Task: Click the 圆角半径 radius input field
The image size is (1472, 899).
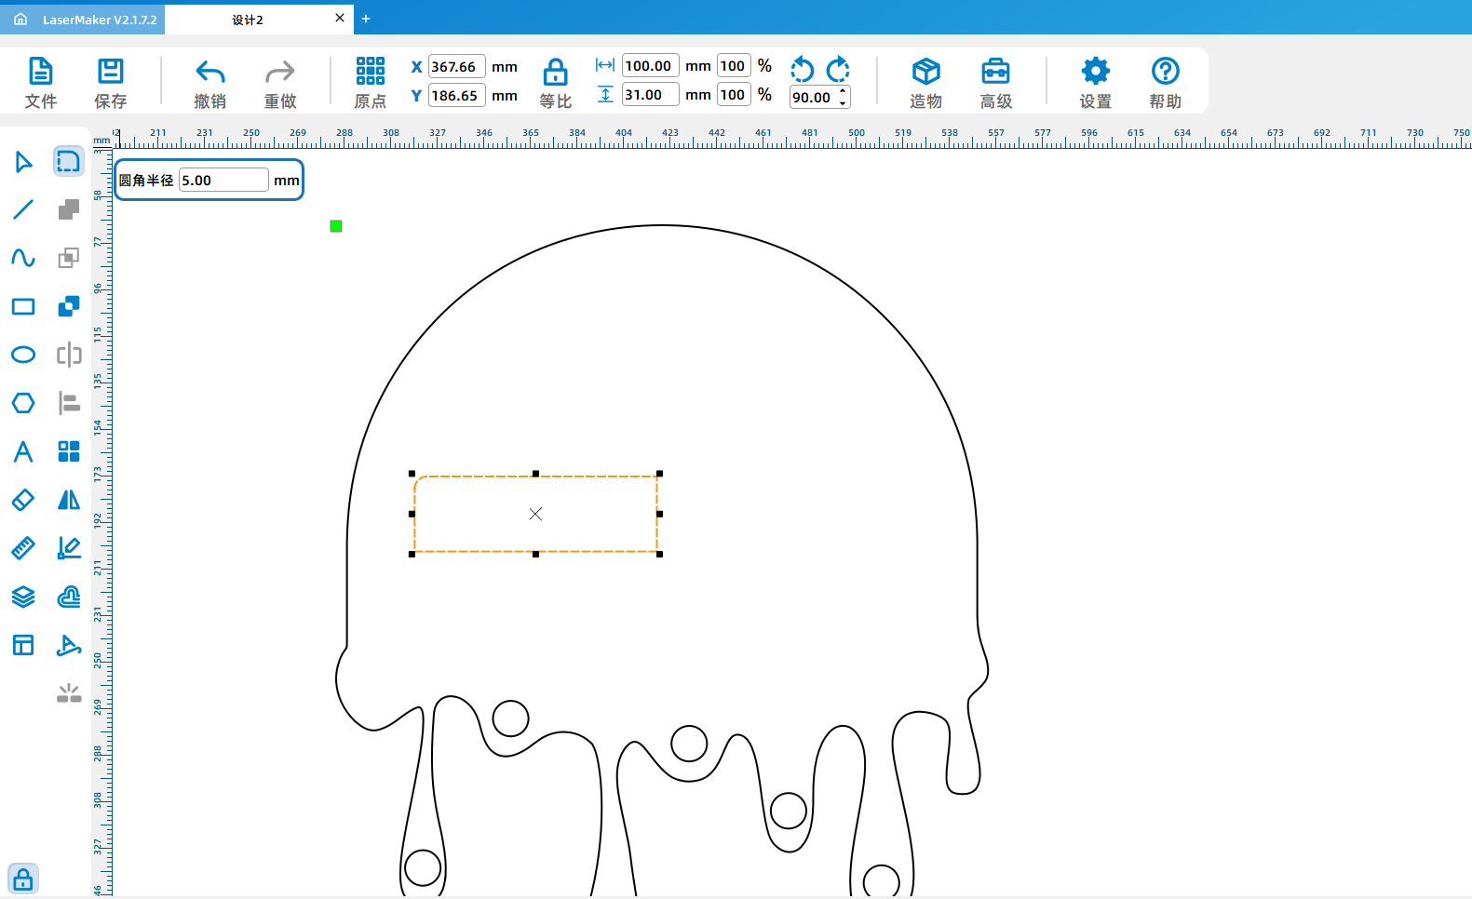Action: pyautogui.click(x=223, y=181)
